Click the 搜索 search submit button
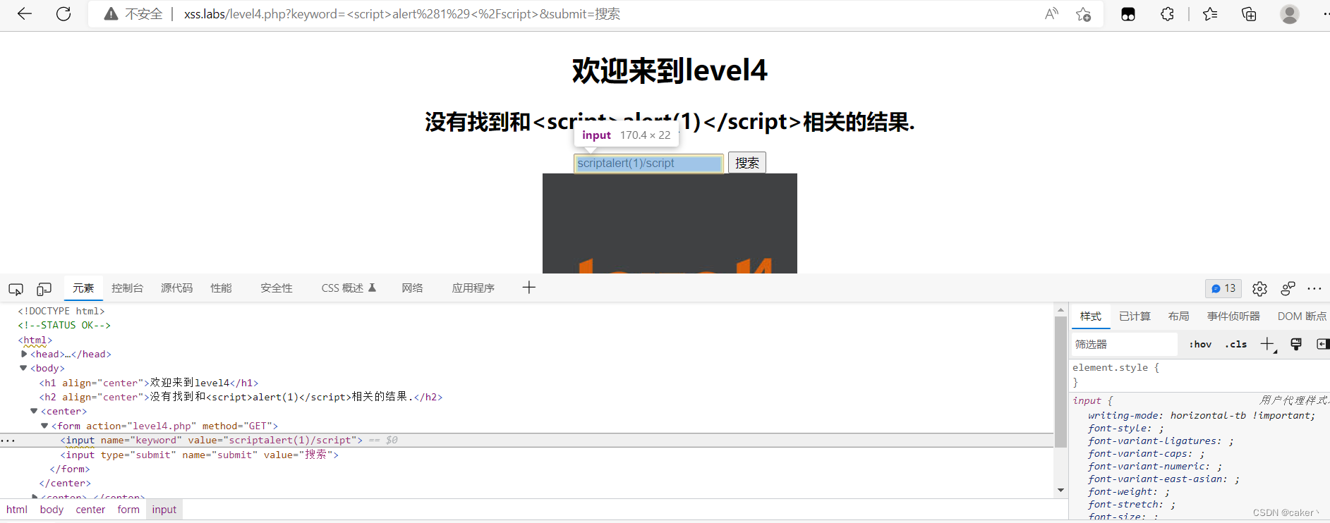 746,163
